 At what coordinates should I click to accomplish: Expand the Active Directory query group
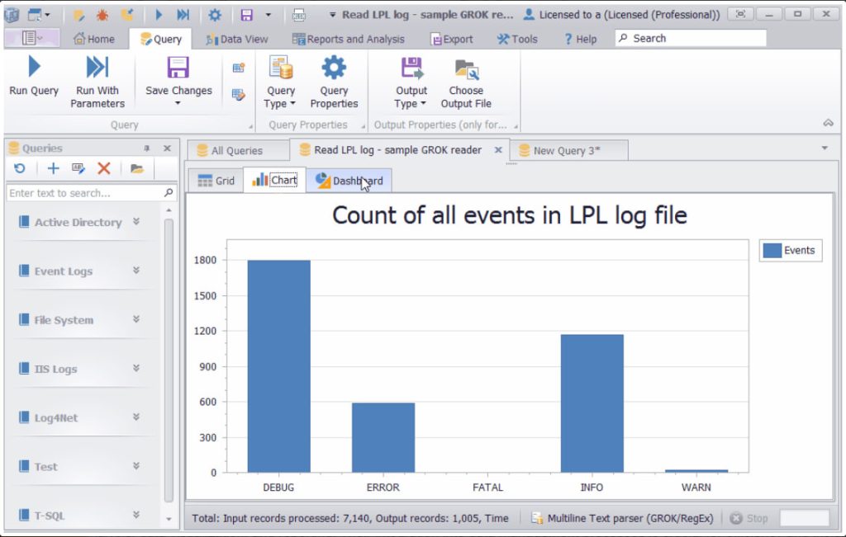(136, 222)
